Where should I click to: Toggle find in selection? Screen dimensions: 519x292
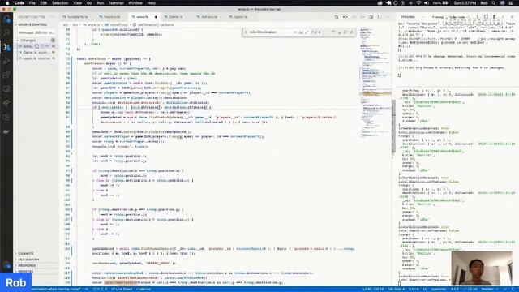pyautogui.click(x=345, y=32)
